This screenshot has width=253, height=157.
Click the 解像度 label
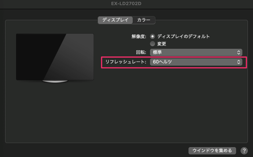pyautogui.click(x=139, y=36)
